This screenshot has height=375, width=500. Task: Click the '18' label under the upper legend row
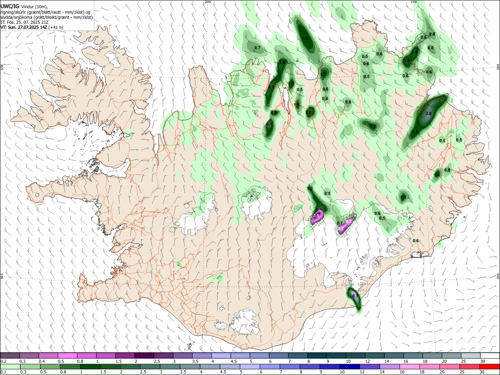[x=425, y=361]
